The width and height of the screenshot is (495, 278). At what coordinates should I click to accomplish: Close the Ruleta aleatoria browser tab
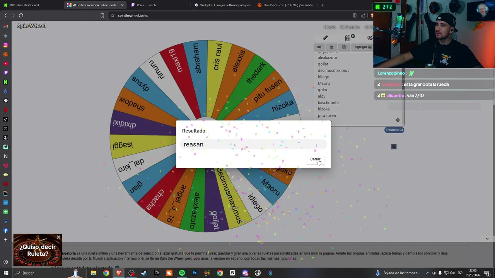[x=123, y=5]
